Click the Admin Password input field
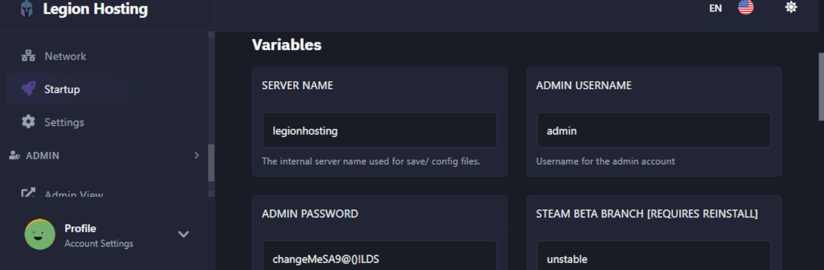 click(380, 255)
